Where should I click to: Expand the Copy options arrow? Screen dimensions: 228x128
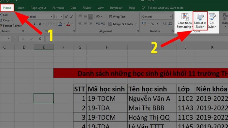coord(12,20)
